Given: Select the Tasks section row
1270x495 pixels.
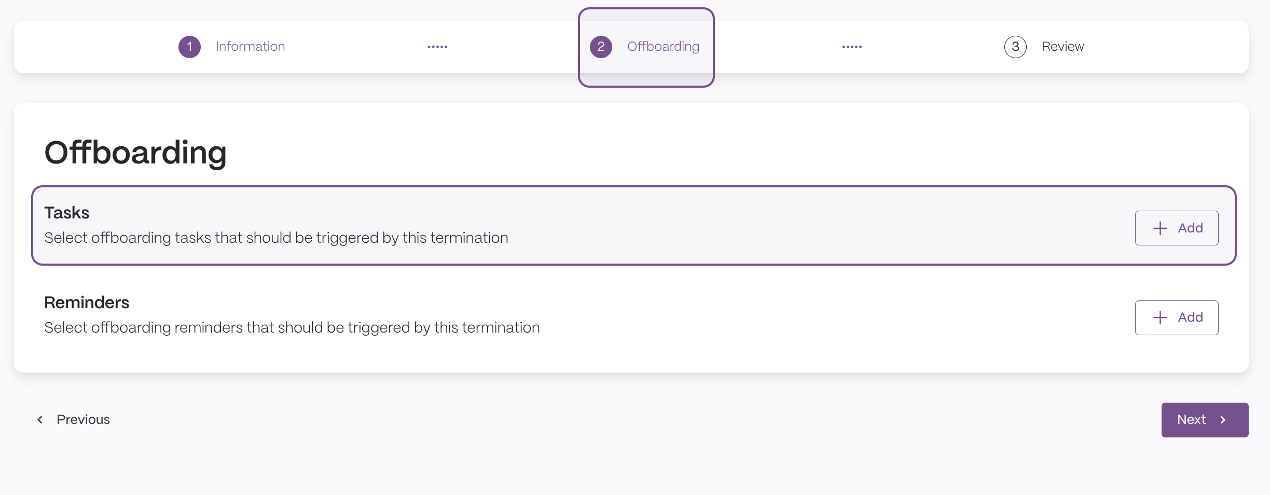Looking at the screenshot, I should [633, 226].
